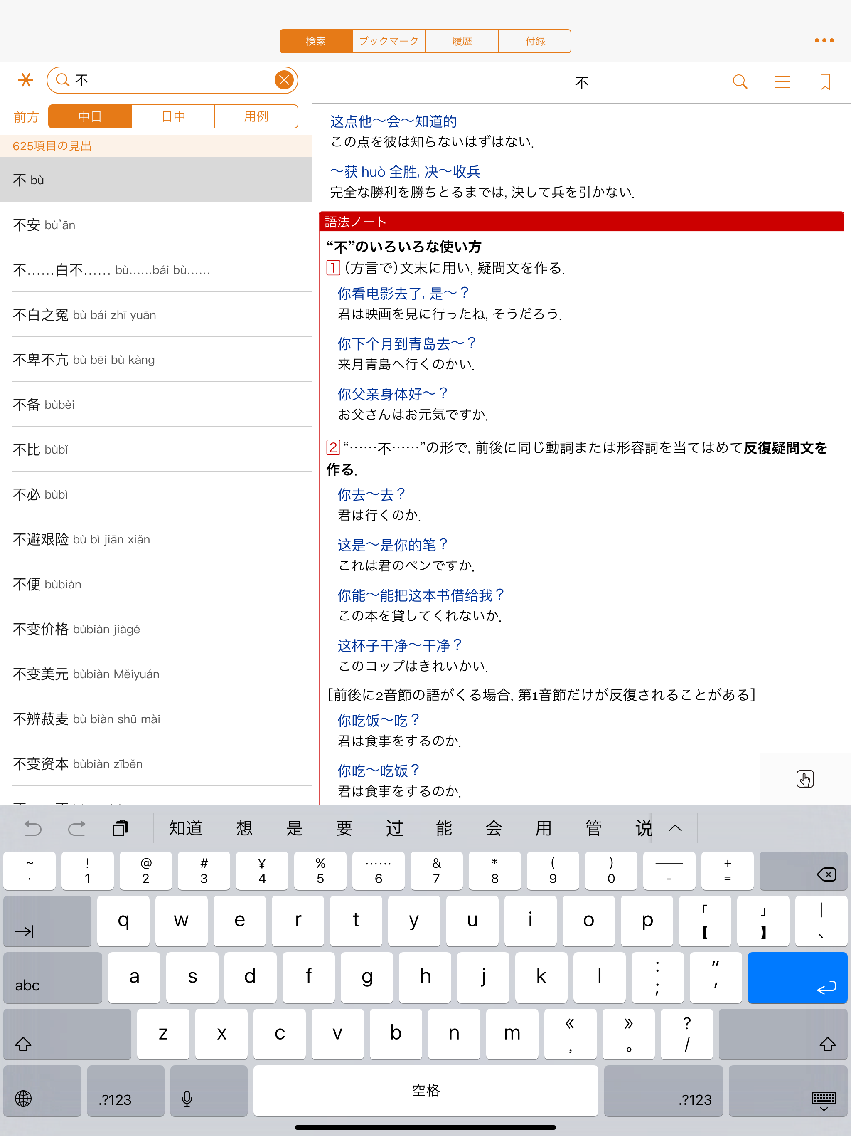Screen dimensions: 851x1136
Task: Tap the magnifier icon inside the search box
Action: tap(63, 80)
